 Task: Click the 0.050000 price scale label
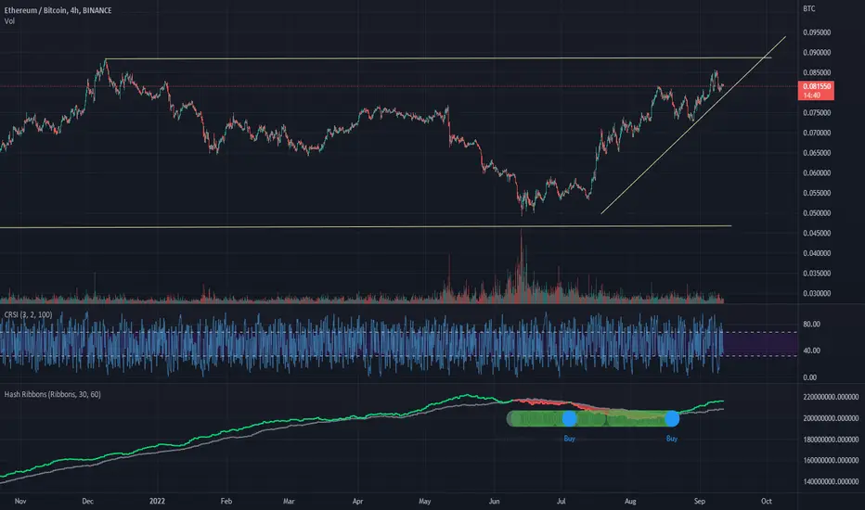click(x=817, y=213)
